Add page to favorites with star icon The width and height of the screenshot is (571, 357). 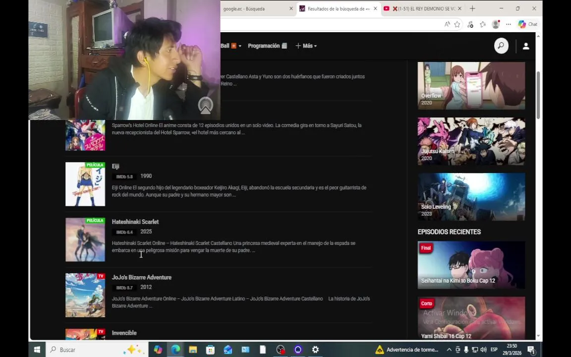(457, 24)
